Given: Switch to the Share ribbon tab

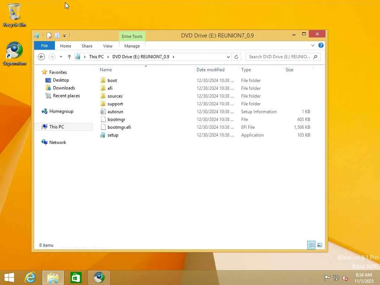Looking at the screenshot, I should [x=87, y=46].
